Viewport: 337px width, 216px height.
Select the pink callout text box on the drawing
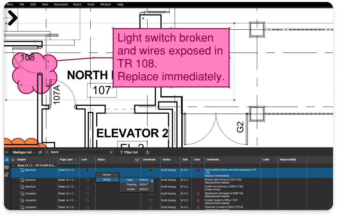(x=171, y=58)
